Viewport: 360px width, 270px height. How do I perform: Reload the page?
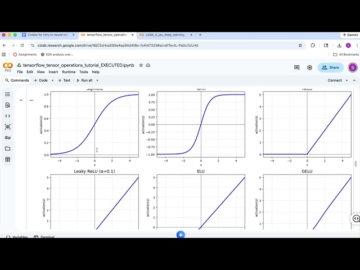[x=22, y=46]
